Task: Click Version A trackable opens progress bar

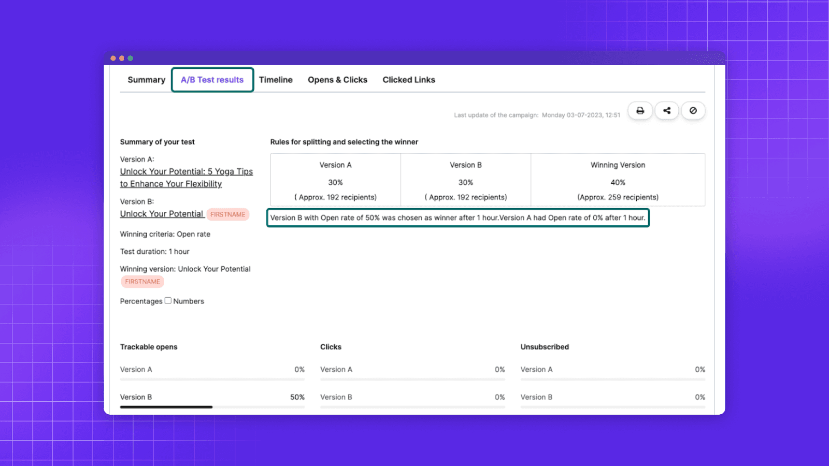Action: coord(212,380)
